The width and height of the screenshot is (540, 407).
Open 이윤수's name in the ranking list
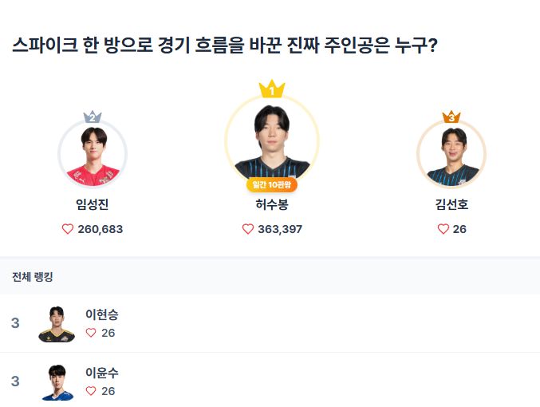(102, 373)
